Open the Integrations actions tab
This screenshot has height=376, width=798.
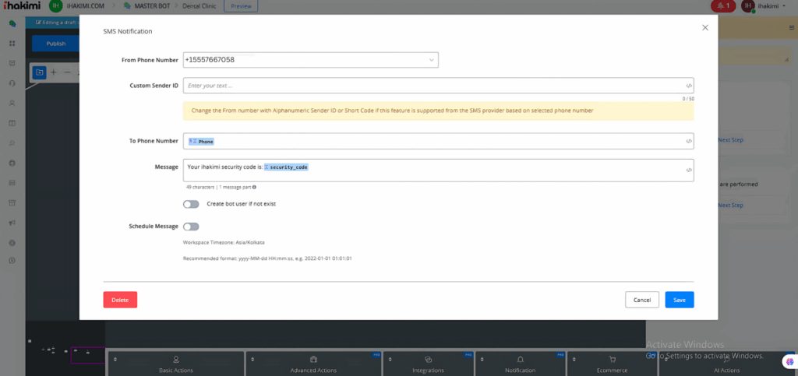click(x=428, y=364)
